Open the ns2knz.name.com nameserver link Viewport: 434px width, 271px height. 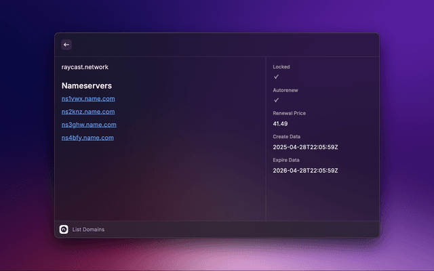87,112
